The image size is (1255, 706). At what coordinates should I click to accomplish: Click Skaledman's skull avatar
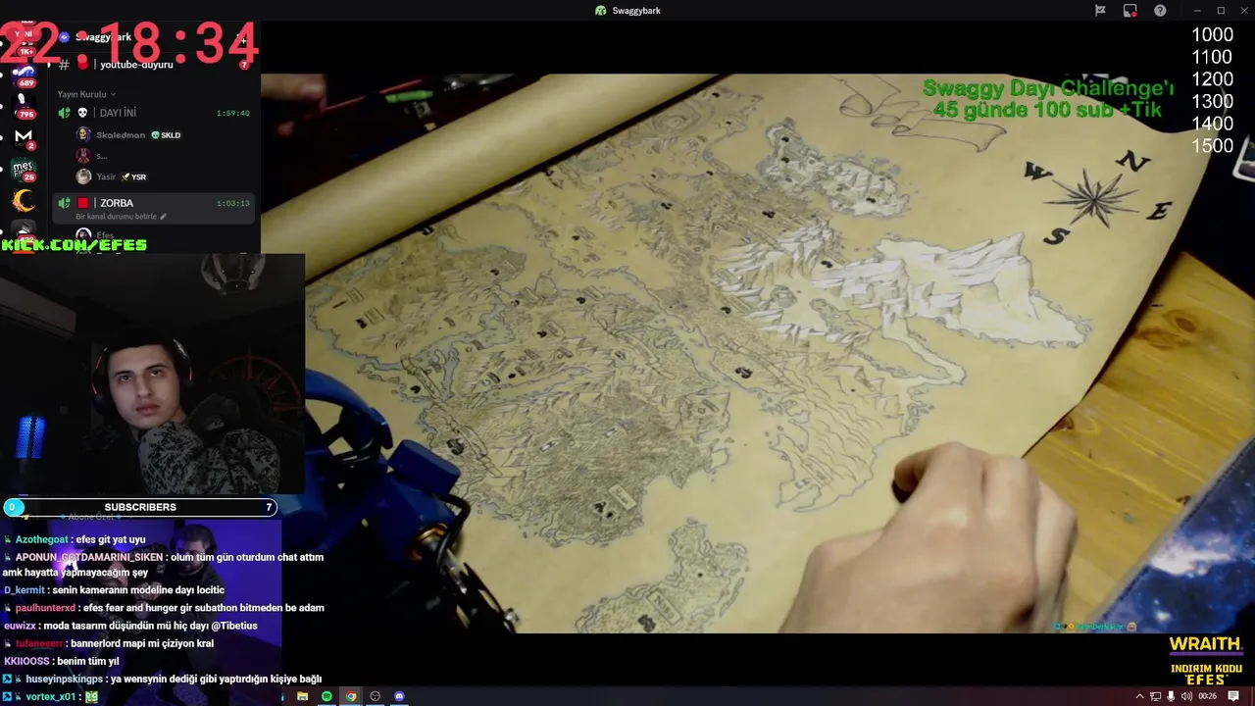coord(83,135)
